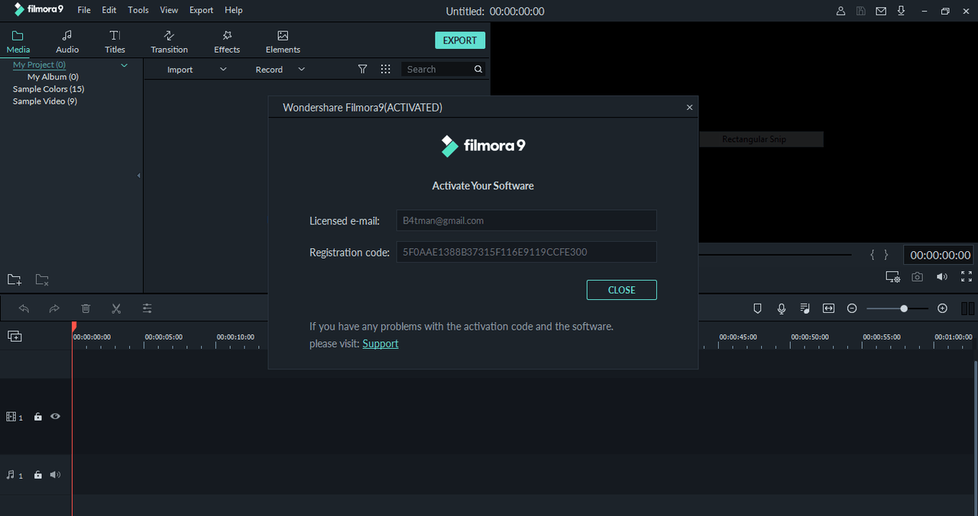Click the Add track icon
Viewport: 978px width, 516px height.
point(15,336)
